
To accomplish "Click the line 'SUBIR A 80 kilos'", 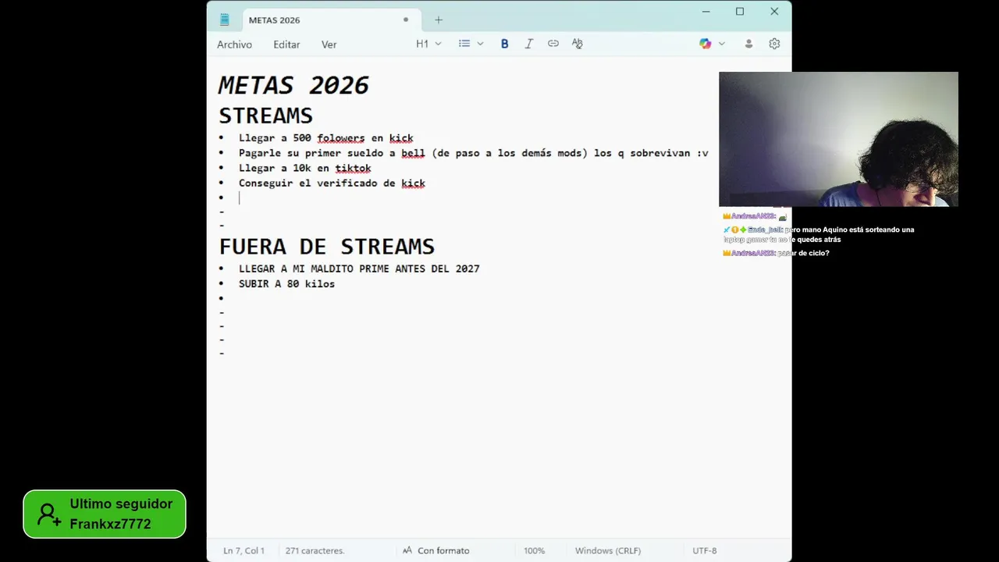I will (x=286, y=284).
